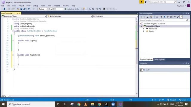The image size is (191, 107).
Task: Toggle Preview Selected Items in Solution Explorer
Action: [x=181, y=17]
